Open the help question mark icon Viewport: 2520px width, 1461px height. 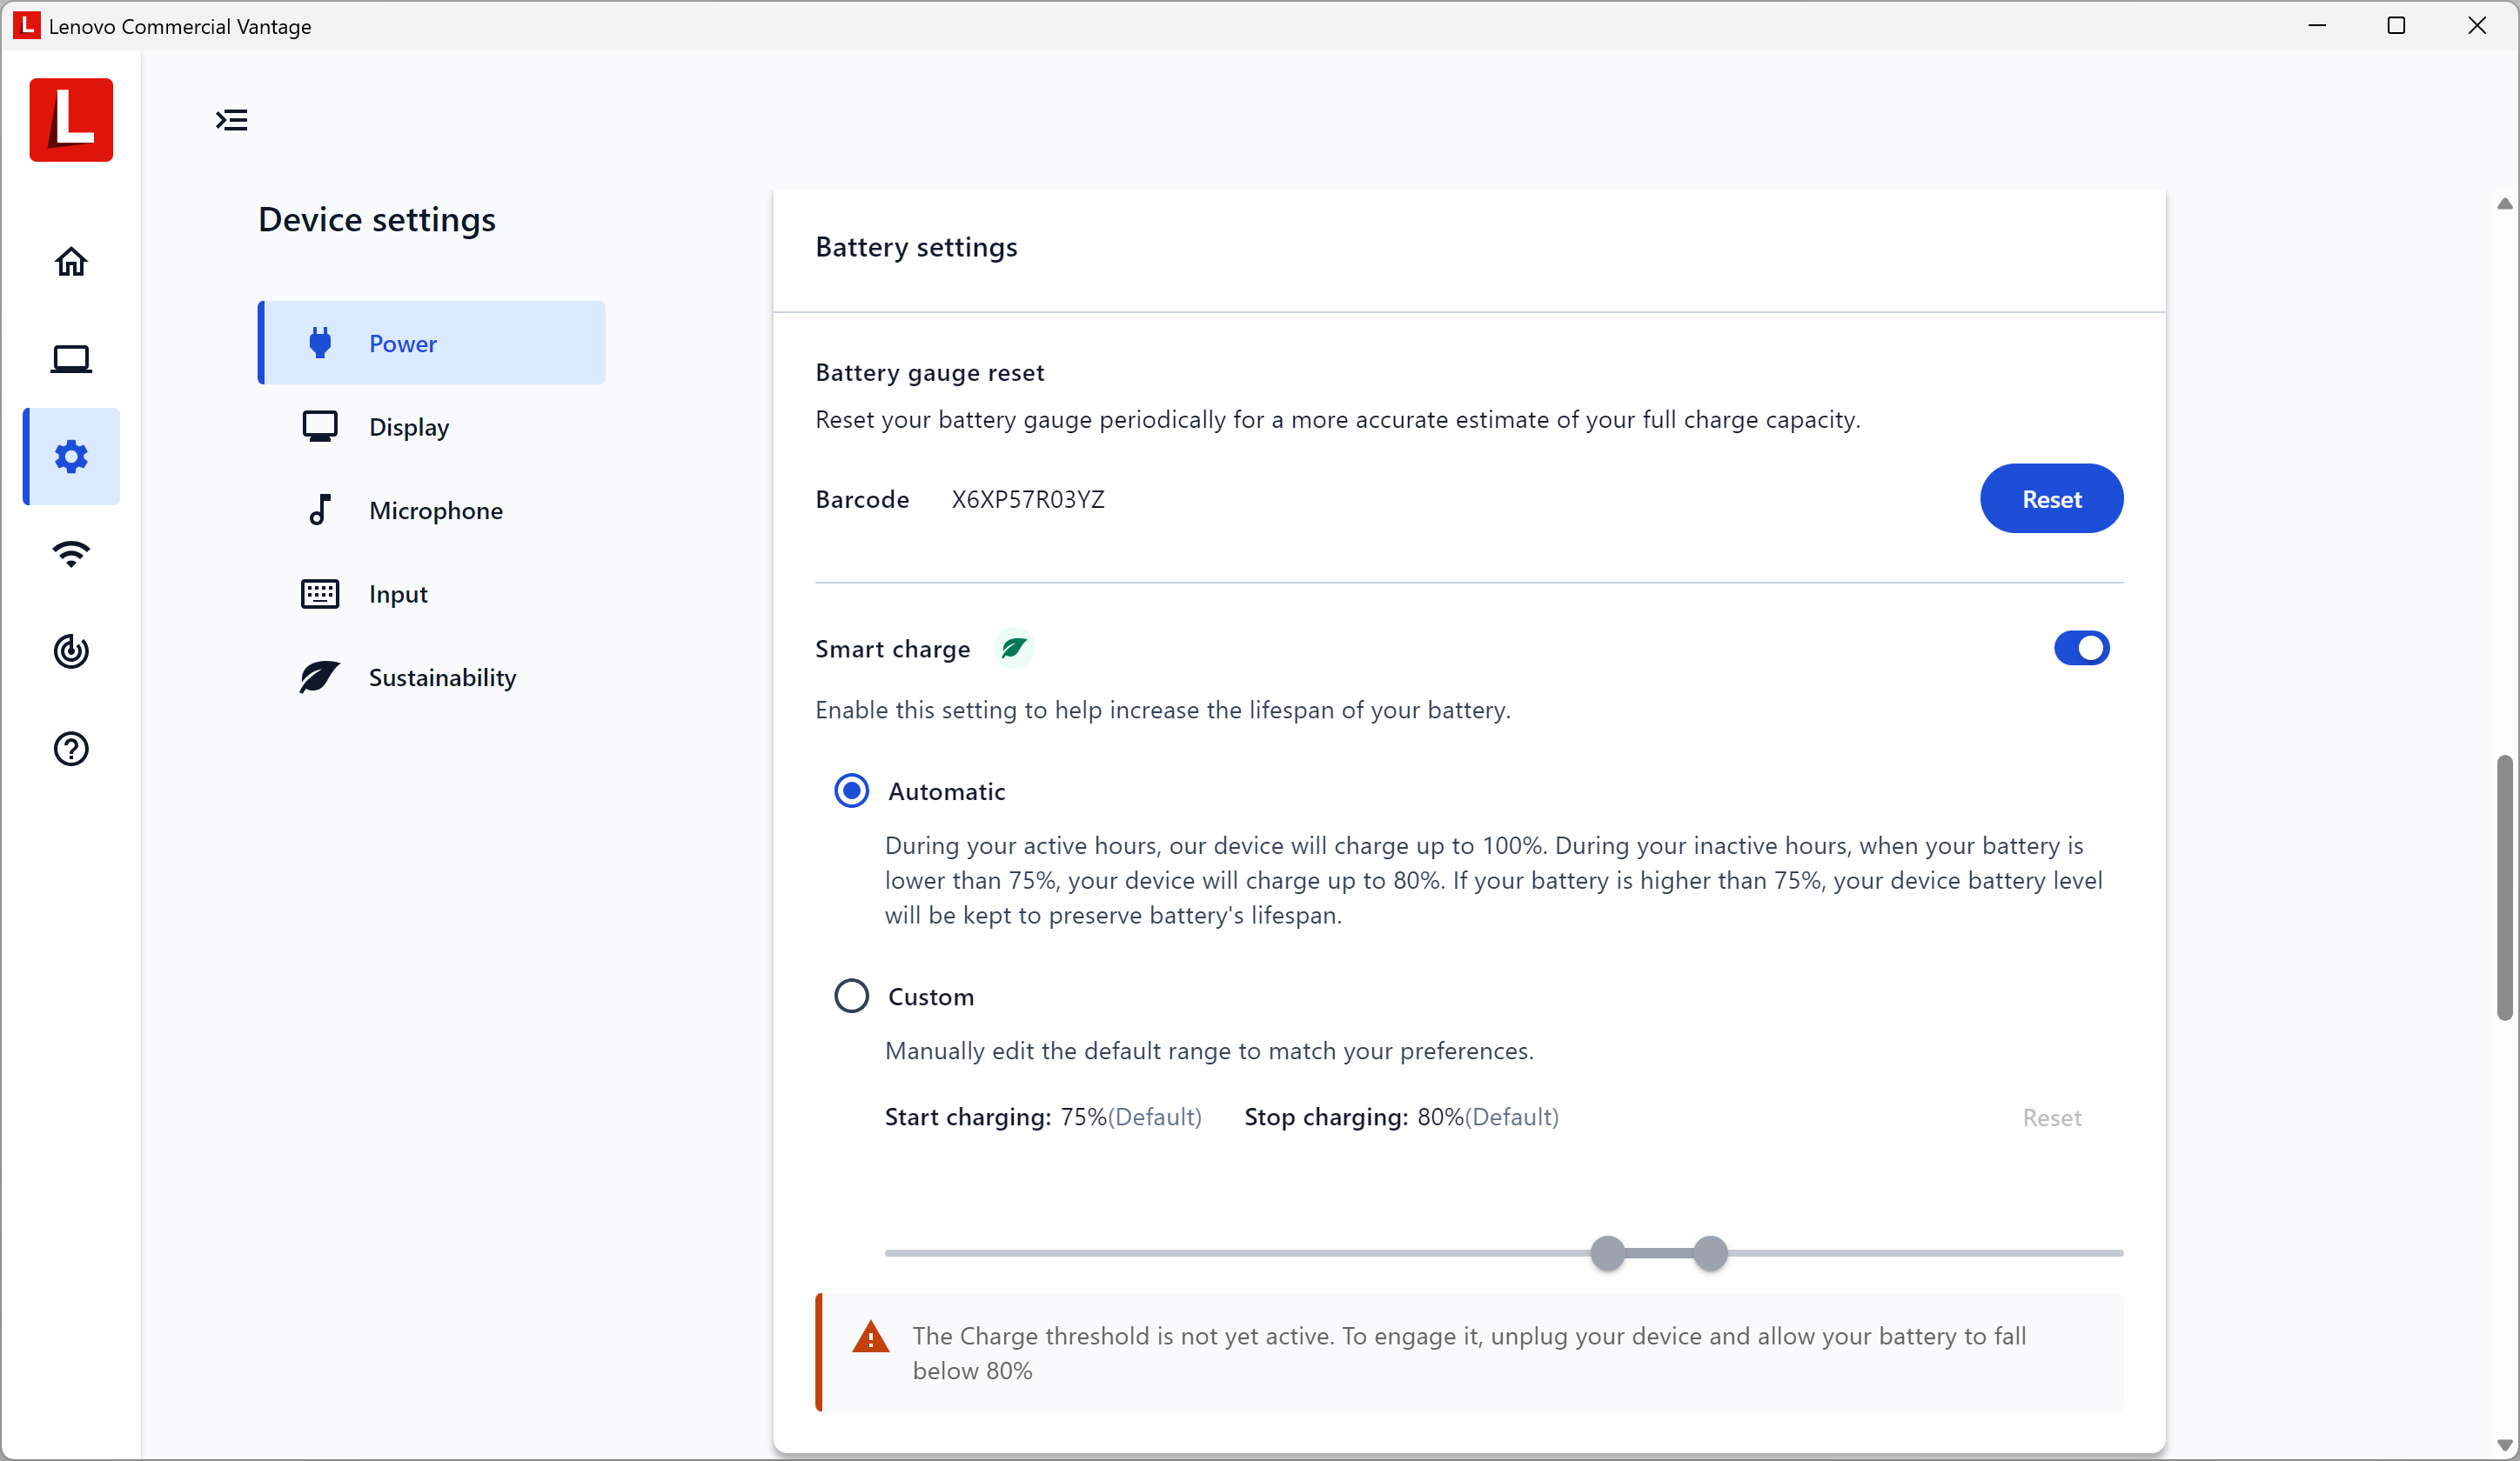[71, 749]
